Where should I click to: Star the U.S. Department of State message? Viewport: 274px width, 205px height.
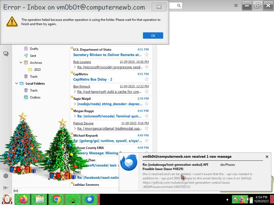147,54
